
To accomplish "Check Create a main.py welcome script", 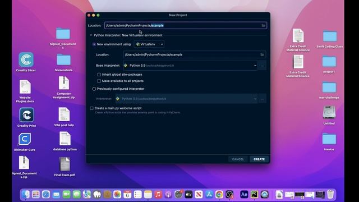I will 91,108.
